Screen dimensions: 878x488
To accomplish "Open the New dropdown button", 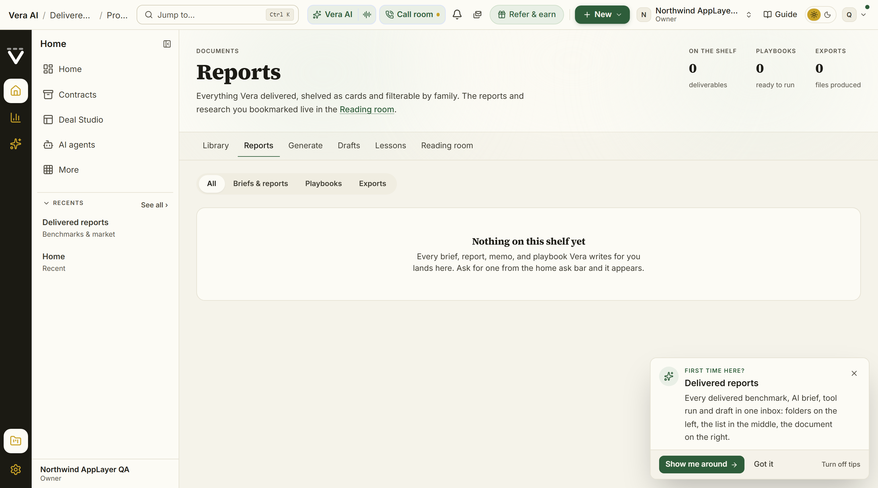I will pyautogui.click(x=602, y=15).
